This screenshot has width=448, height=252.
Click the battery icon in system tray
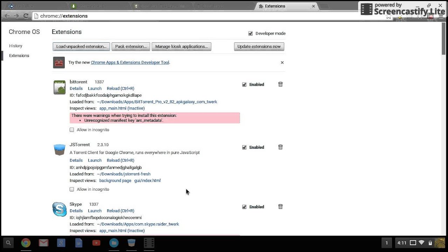[x=430, y=243]
